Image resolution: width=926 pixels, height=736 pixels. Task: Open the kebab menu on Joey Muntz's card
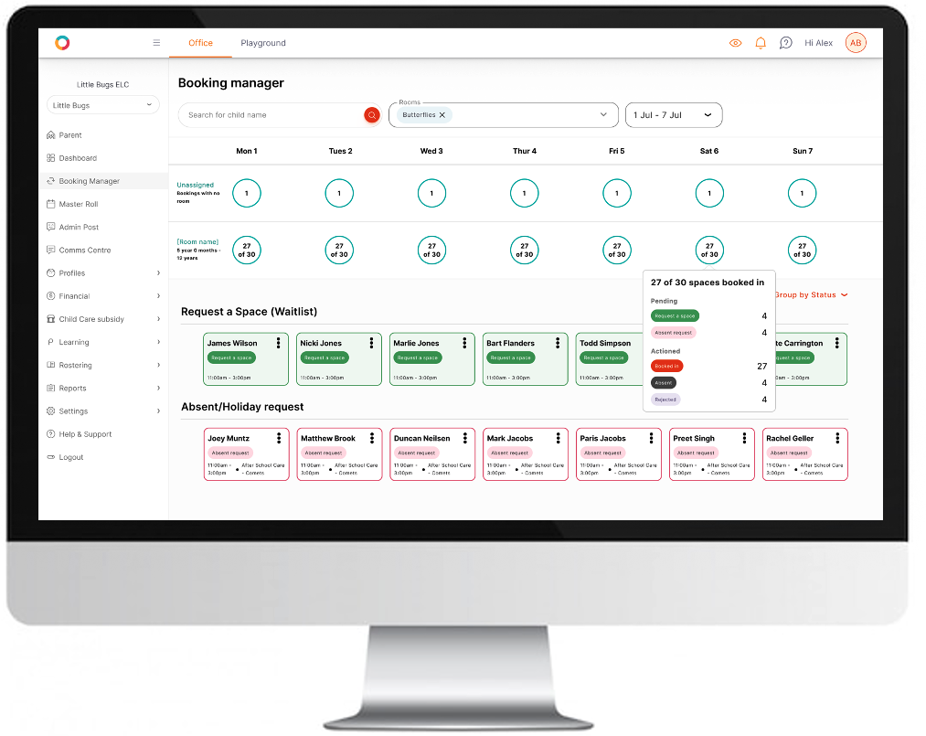tap(279, 437)
